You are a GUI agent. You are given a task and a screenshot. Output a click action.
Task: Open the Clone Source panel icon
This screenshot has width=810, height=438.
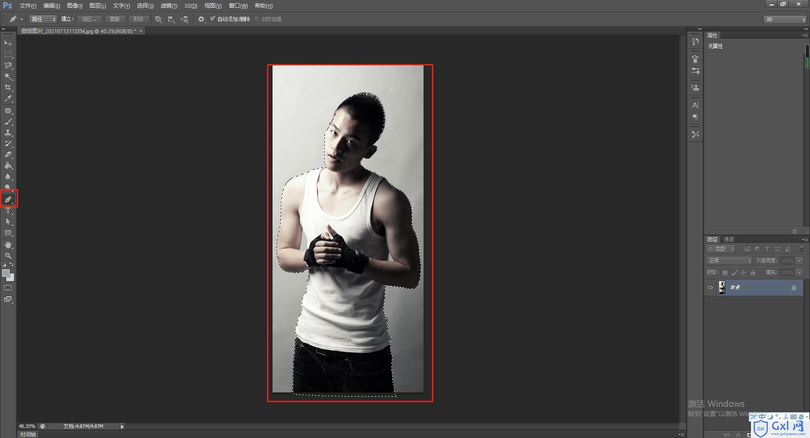click(x=695, y=87)
